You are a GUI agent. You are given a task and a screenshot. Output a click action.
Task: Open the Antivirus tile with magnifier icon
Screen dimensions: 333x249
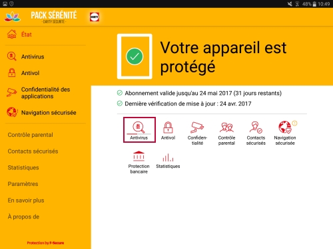pyautogui.click(x=139, y=129)
